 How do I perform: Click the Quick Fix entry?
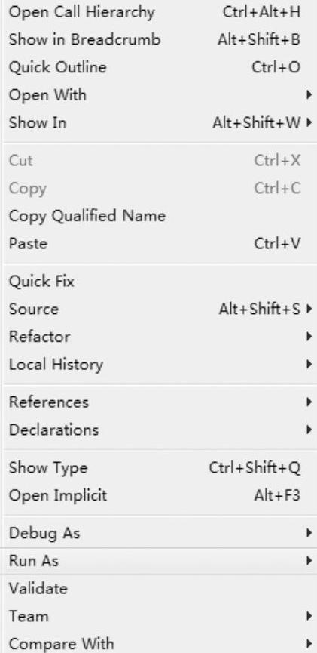(160, 281)
